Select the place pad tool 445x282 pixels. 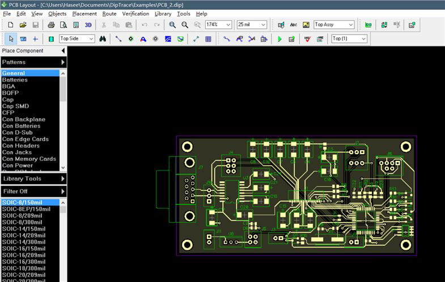(x=131, y=39)
